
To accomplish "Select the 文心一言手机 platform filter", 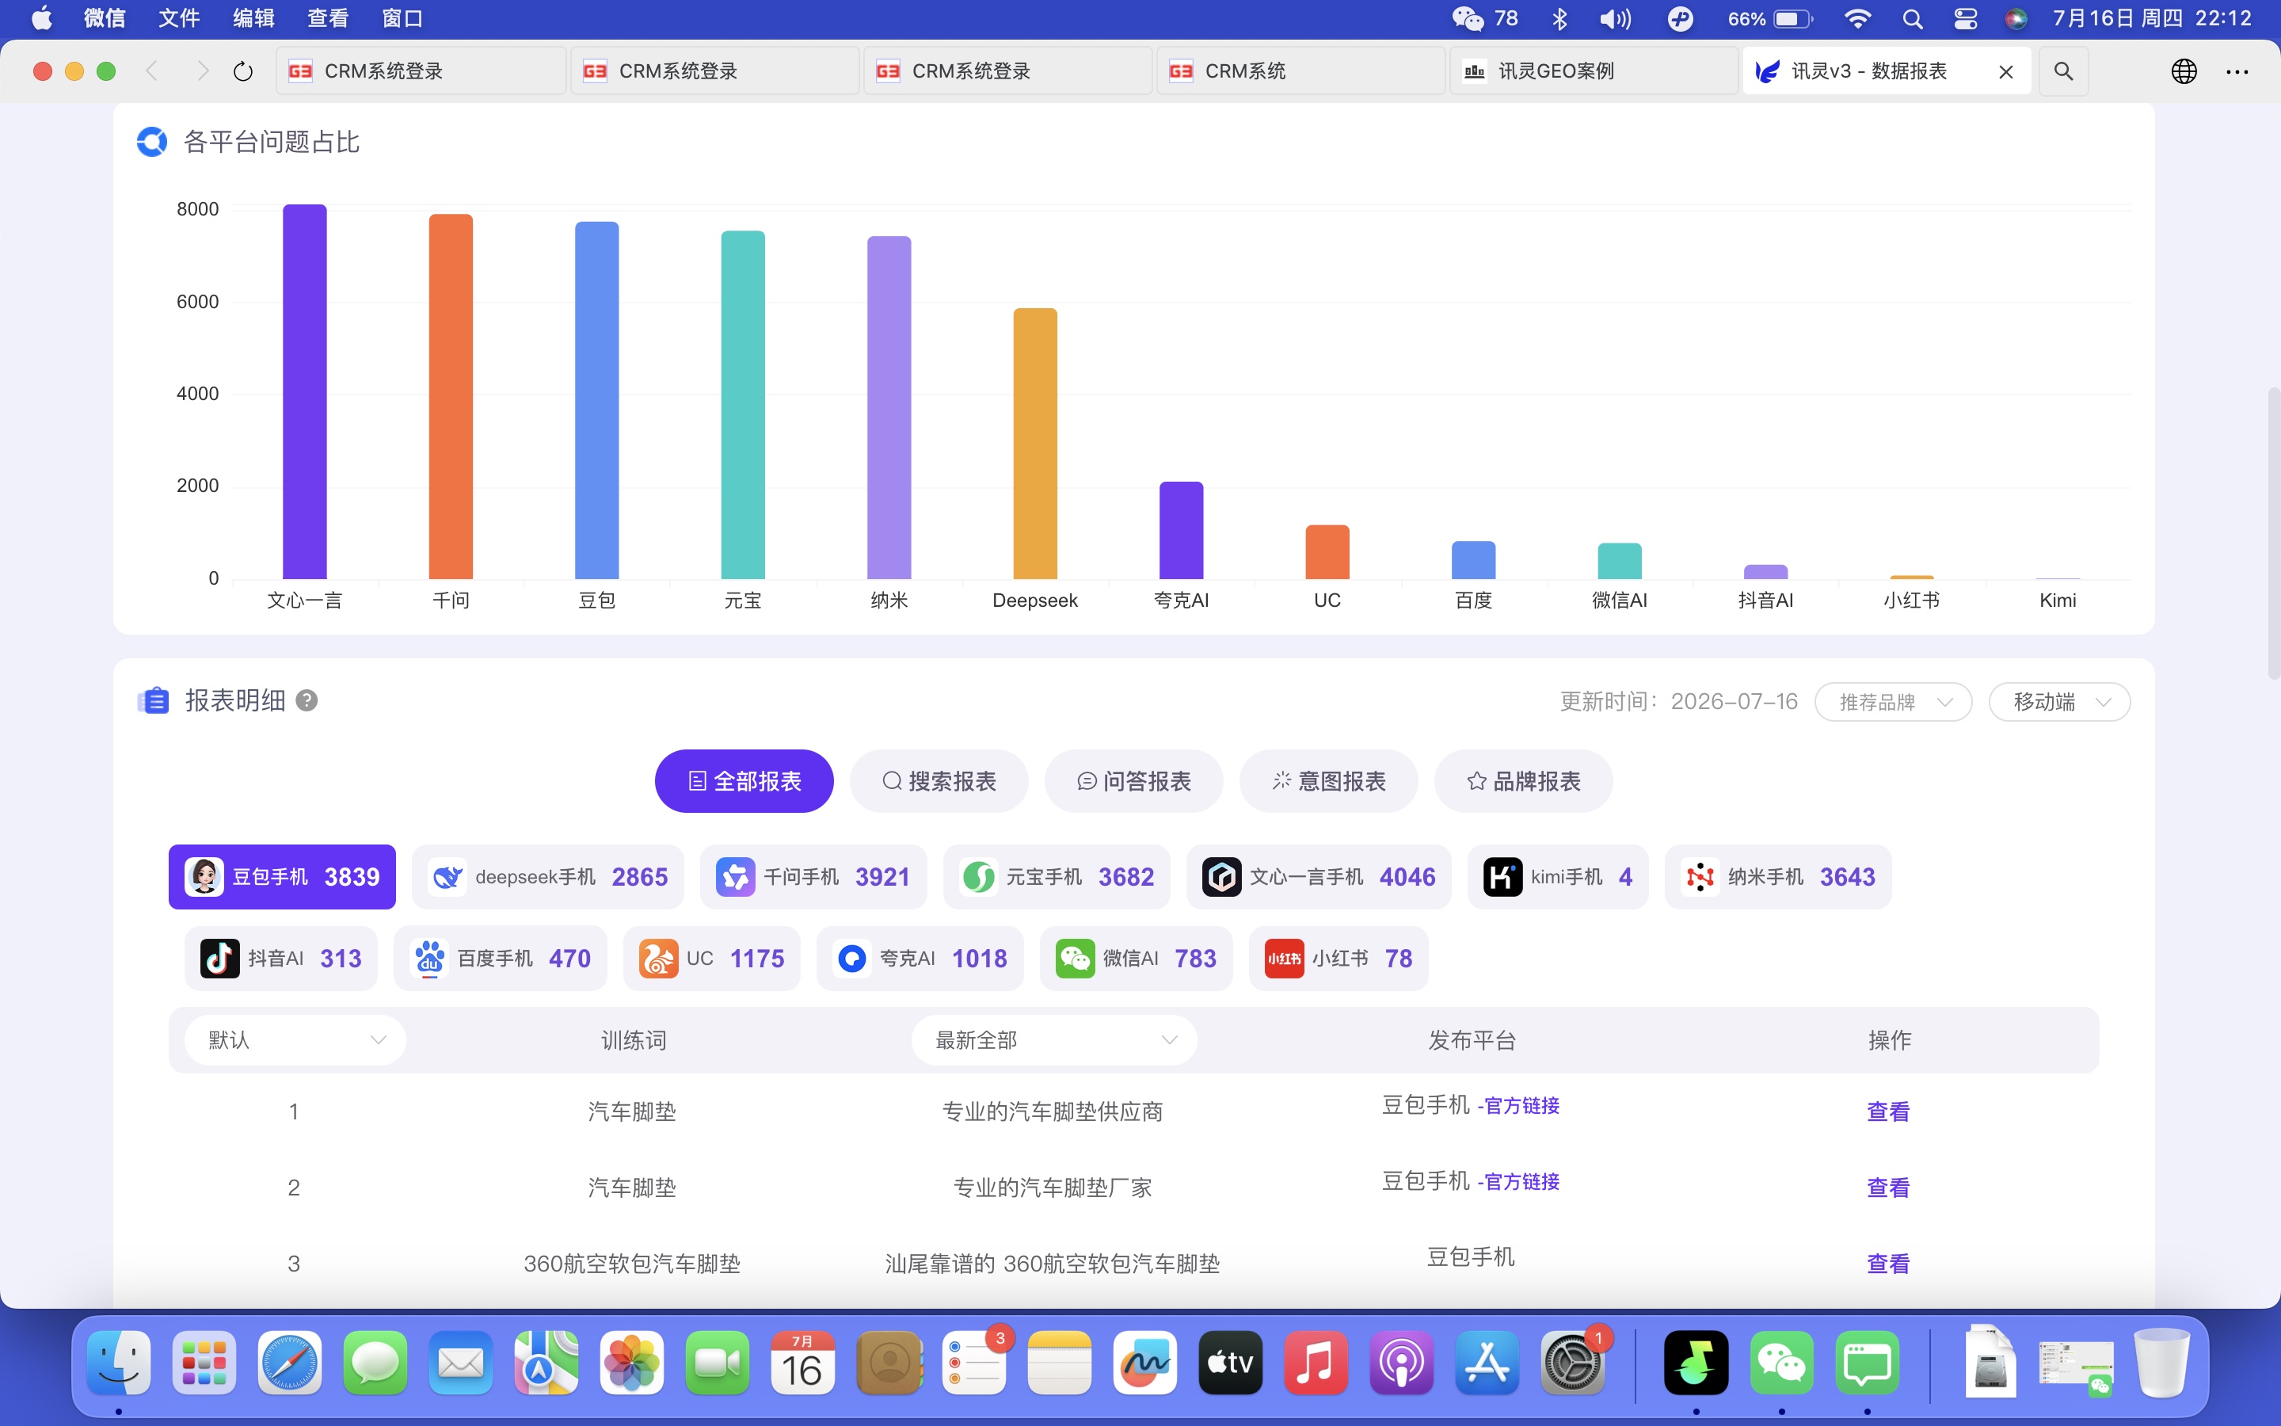I will (1319, 877).
